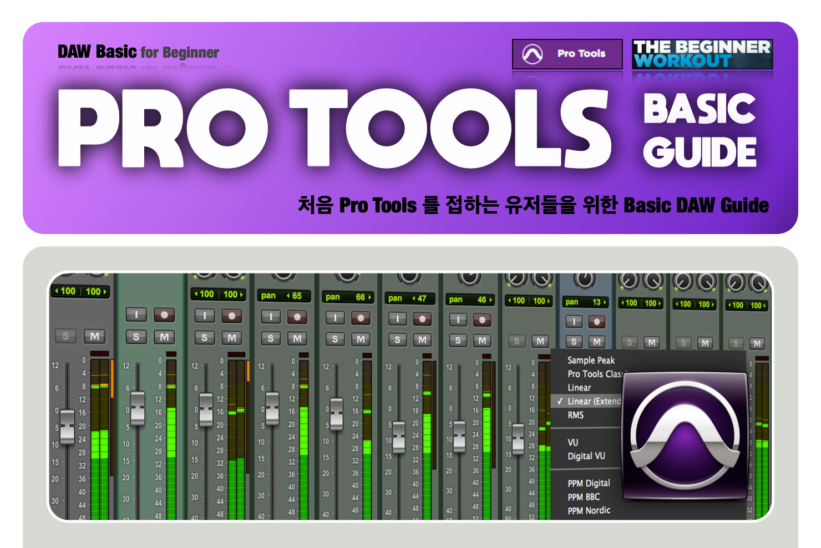The height and width of the screenshot is (548, 821).
Task: Click the rightmost channel's 100 100 pan display
Action: click(748, 305)
